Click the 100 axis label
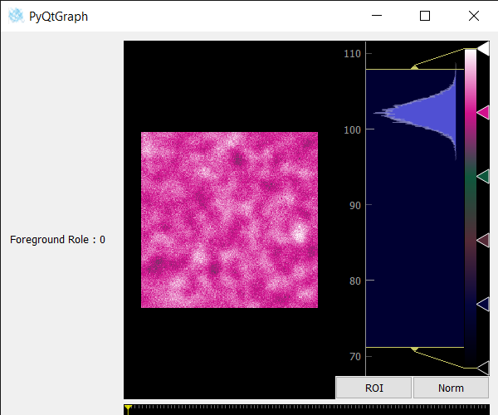Image resolution: width=498 pixels, height=415 pixels. coord(353,129)
